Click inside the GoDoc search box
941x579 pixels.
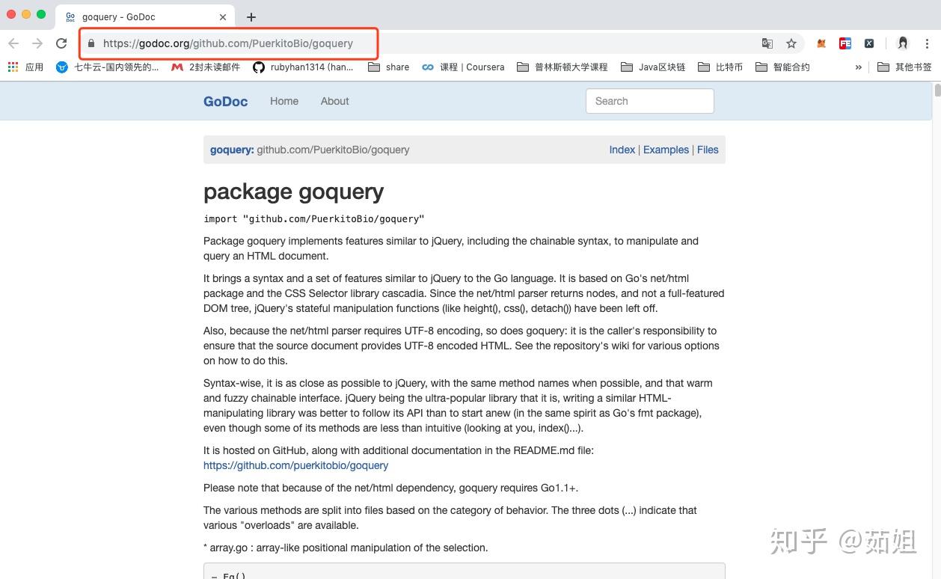click(649, 101)
